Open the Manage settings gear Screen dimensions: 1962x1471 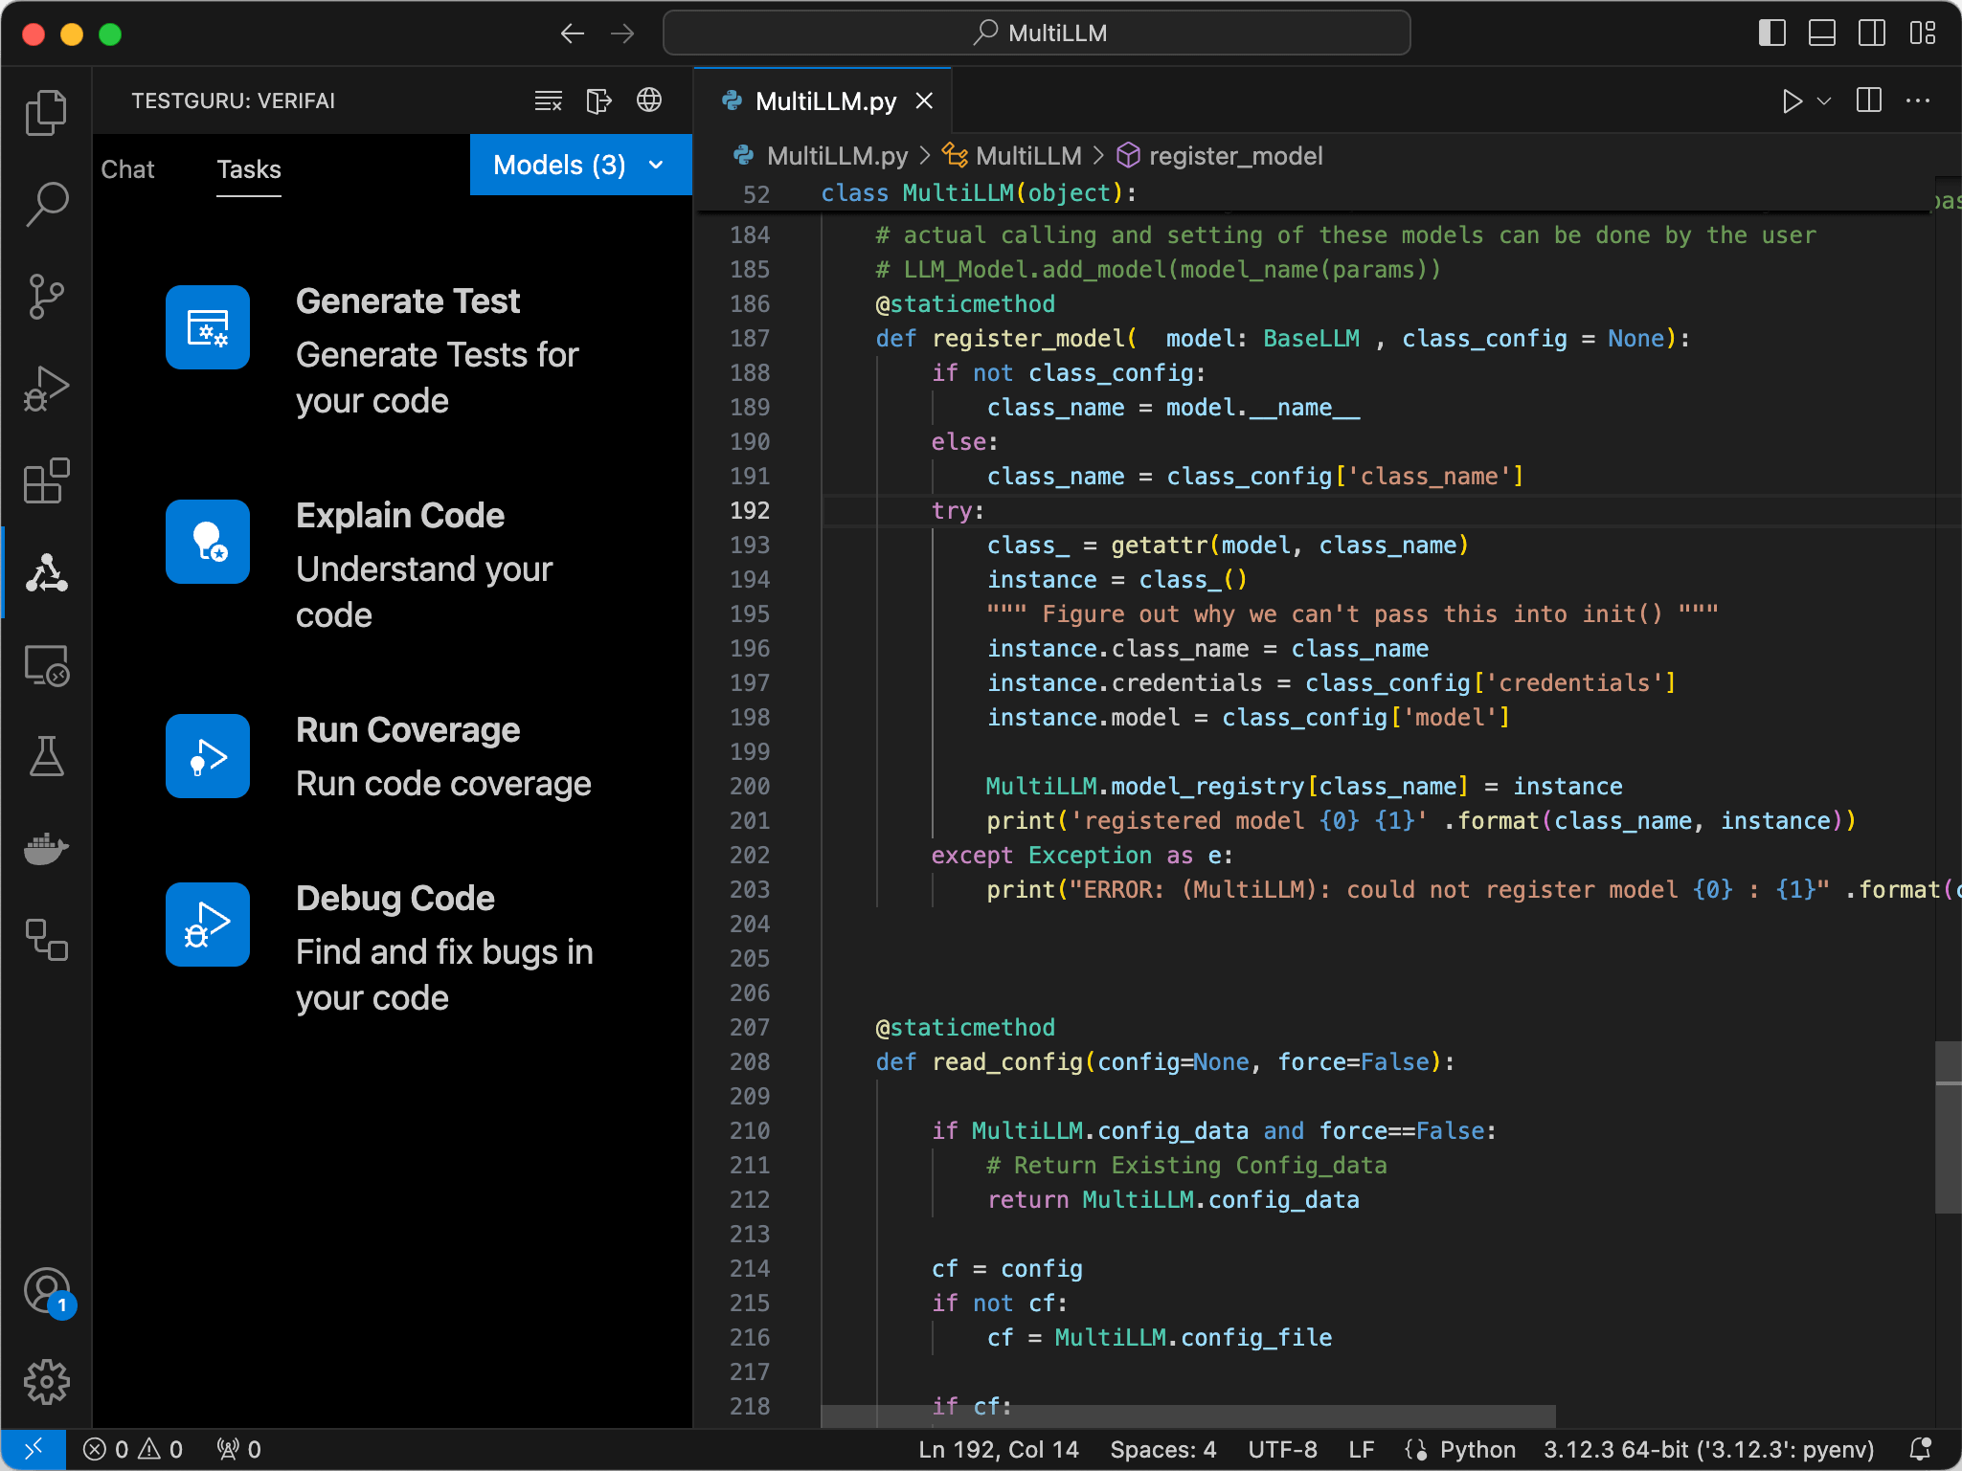click(x=46, y=1382)
